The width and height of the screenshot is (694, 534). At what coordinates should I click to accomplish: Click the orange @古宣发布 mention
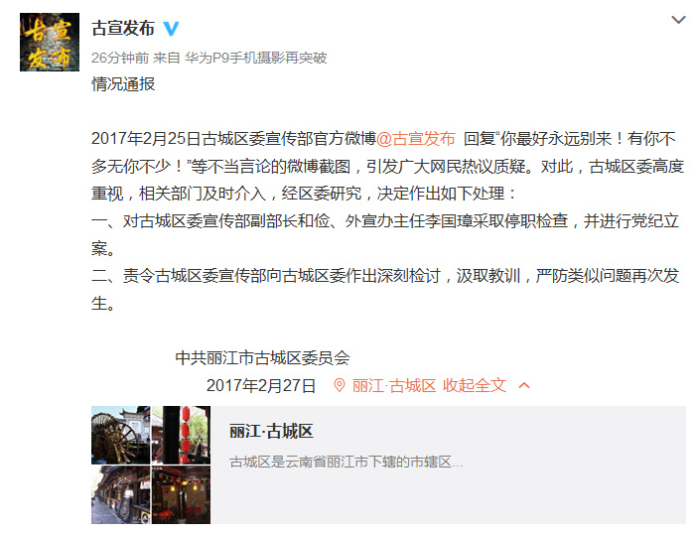click(416, 139)
